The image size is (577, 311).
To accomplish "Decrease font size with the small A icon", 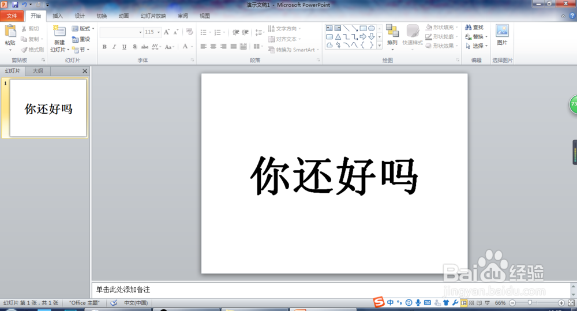I will 176,32.
